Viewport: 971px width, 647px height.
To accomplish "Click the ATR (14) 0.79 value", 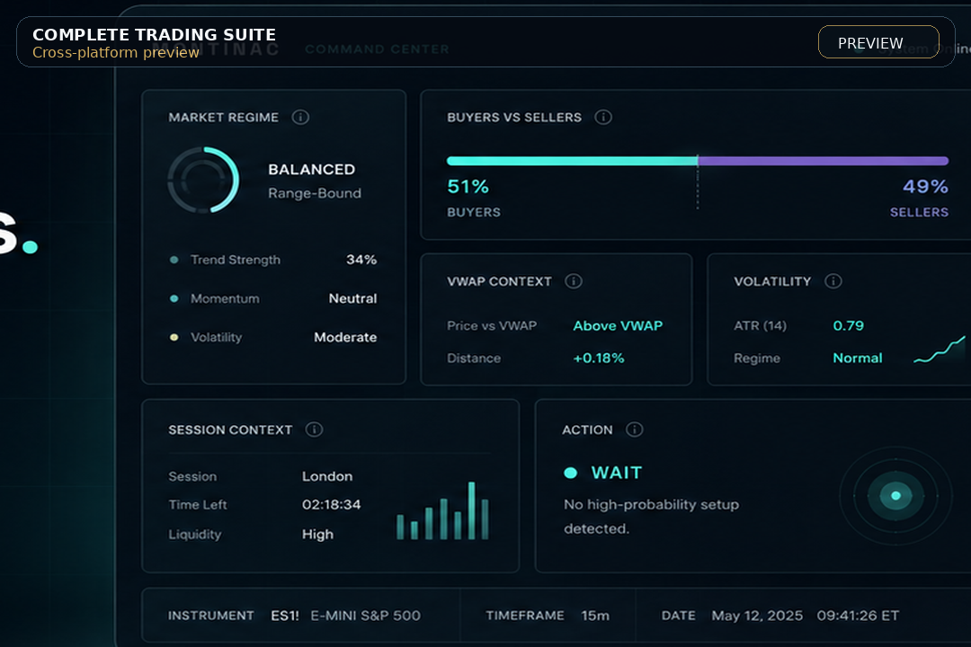I will pos(849,325).
